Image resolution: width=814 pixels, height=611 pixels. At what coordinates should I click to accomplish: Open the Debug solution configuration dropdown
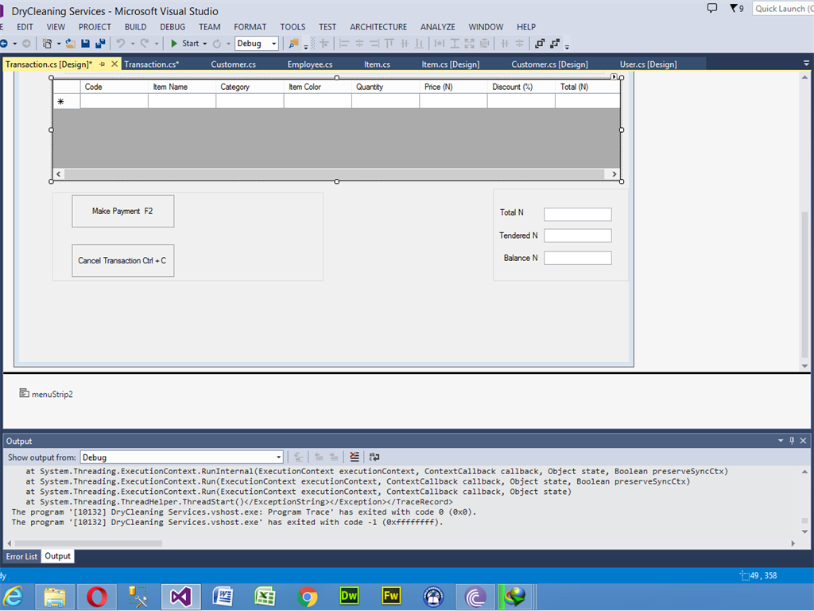click(x=257, y=44)
